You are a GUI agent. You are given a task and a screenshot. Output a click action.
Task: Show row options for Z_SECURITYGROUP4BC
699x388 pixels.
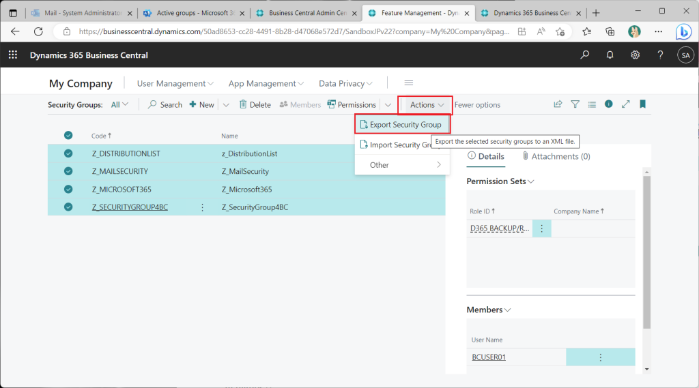(202, 207)
